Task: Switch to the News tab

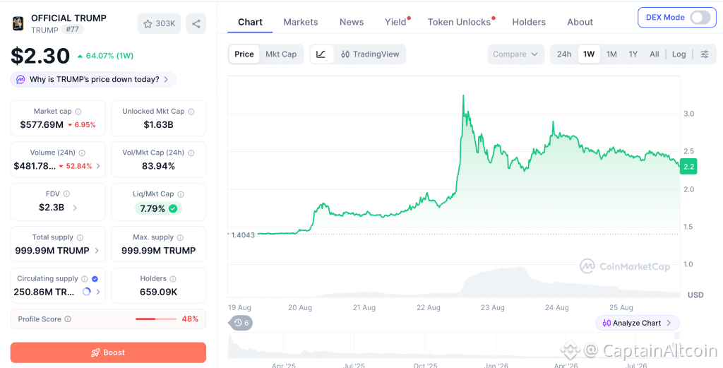Action: click(352, 22)
